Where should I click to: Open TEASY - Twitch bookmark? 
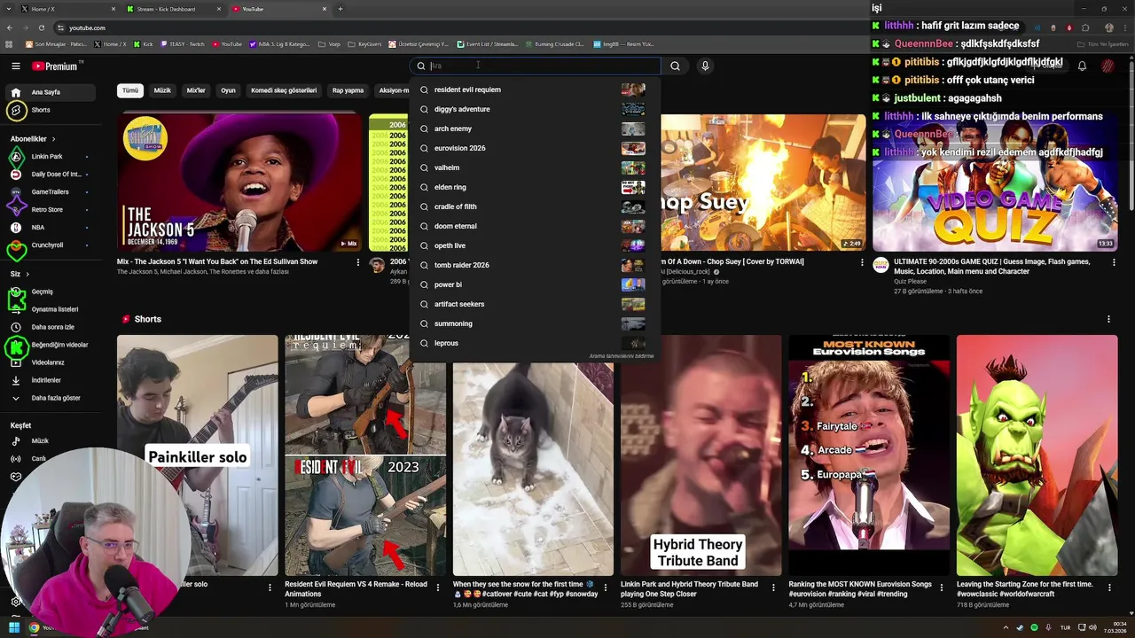coord(184,43)
